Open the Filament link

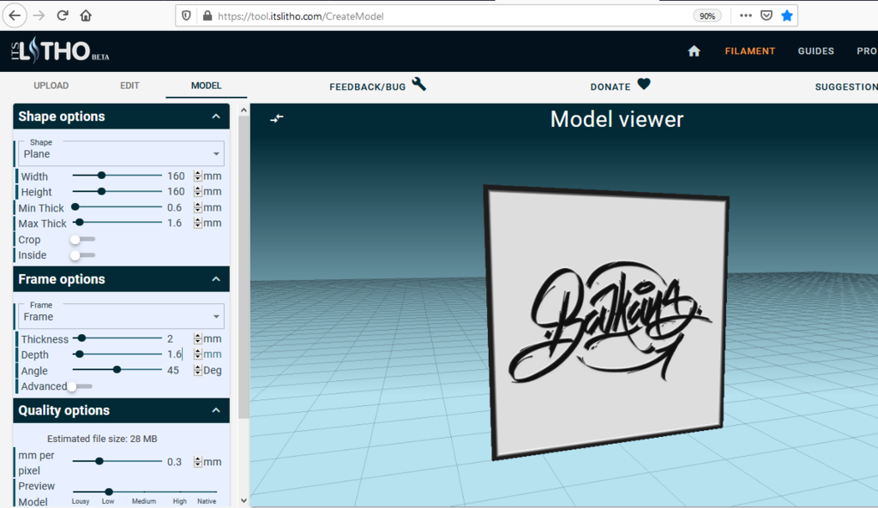(x=749, y=51)
